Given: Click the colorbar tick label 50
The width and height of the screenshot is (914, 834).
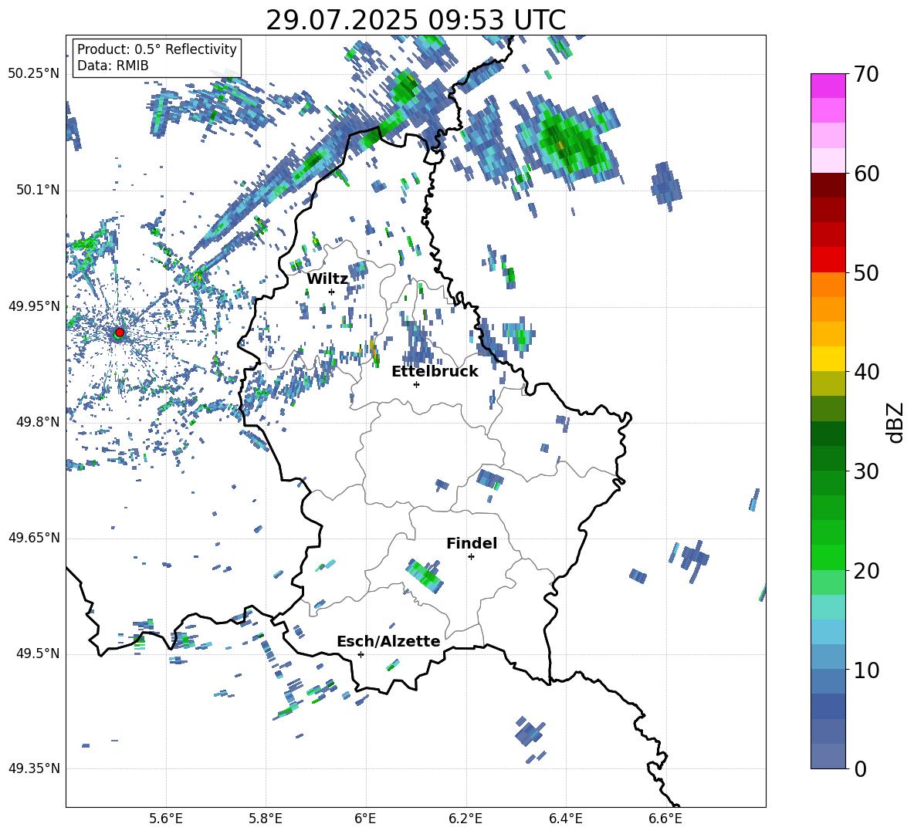Looking at the screenshot, I should point(866,273).
